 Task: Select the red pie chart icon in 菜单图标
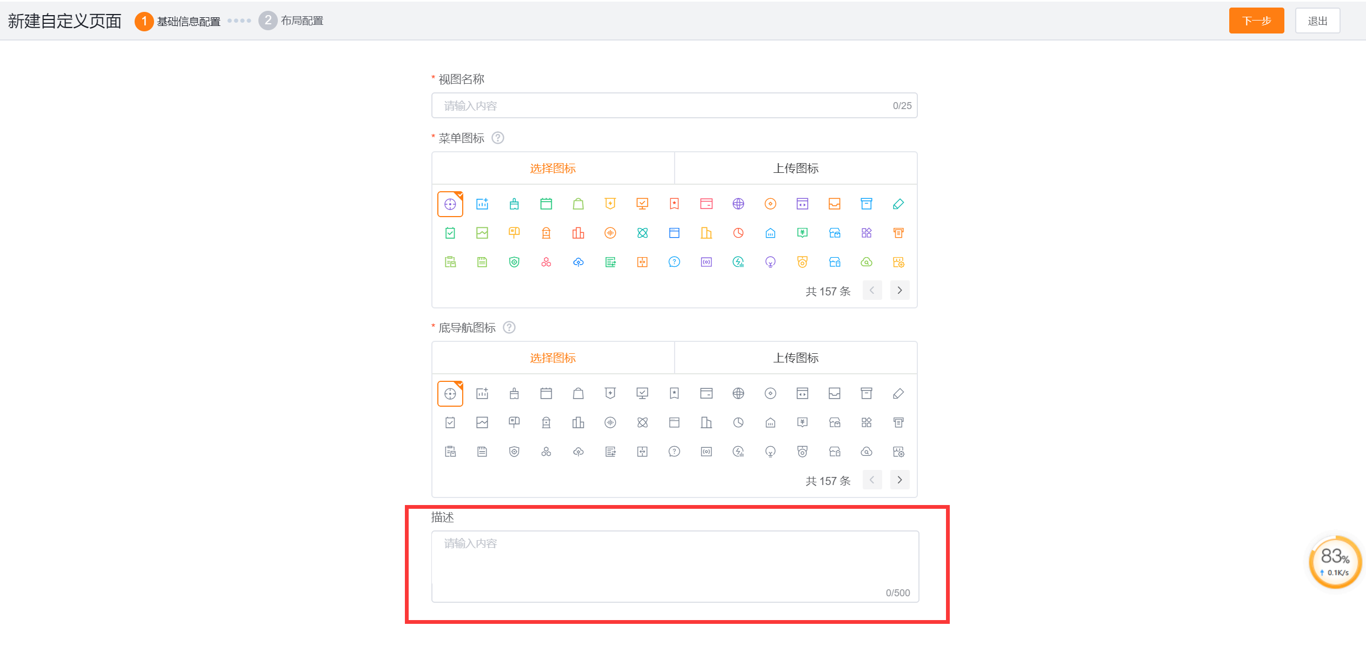pos(738,233)
